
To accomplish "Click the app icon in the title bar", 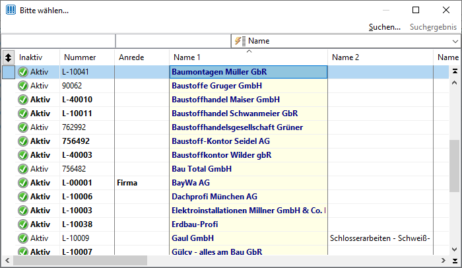I will (x=11, y=10).
